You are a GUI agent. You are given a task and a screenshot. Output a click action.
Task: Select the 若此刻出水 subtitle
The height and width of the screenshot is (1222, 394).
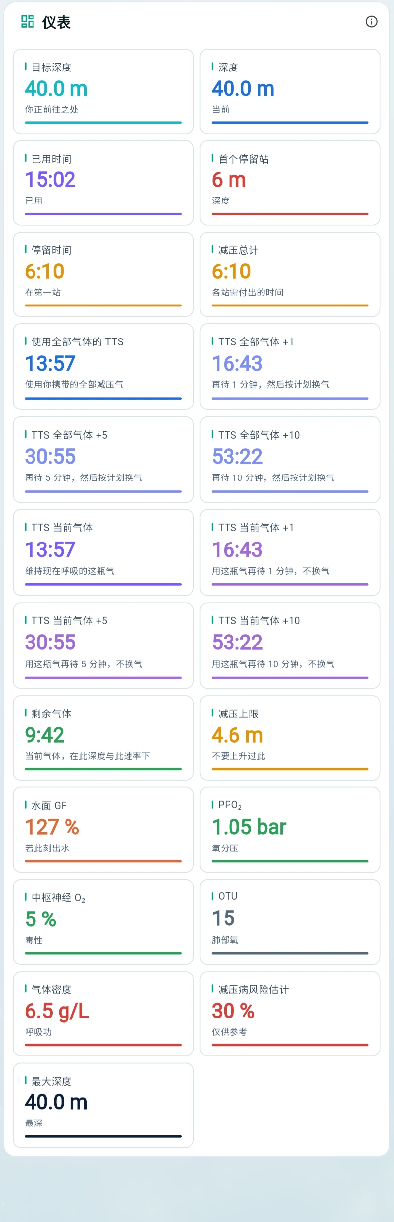click(x=47, y=848)
